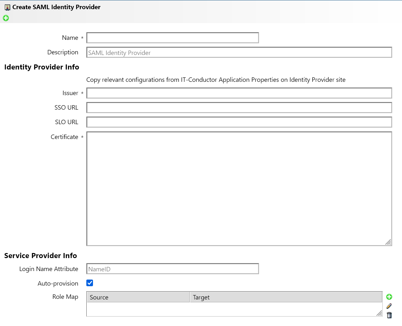The width and height of the screenshot is (402, 326).
Task: Add a new Role Map entry
Action: coord(389,297)
